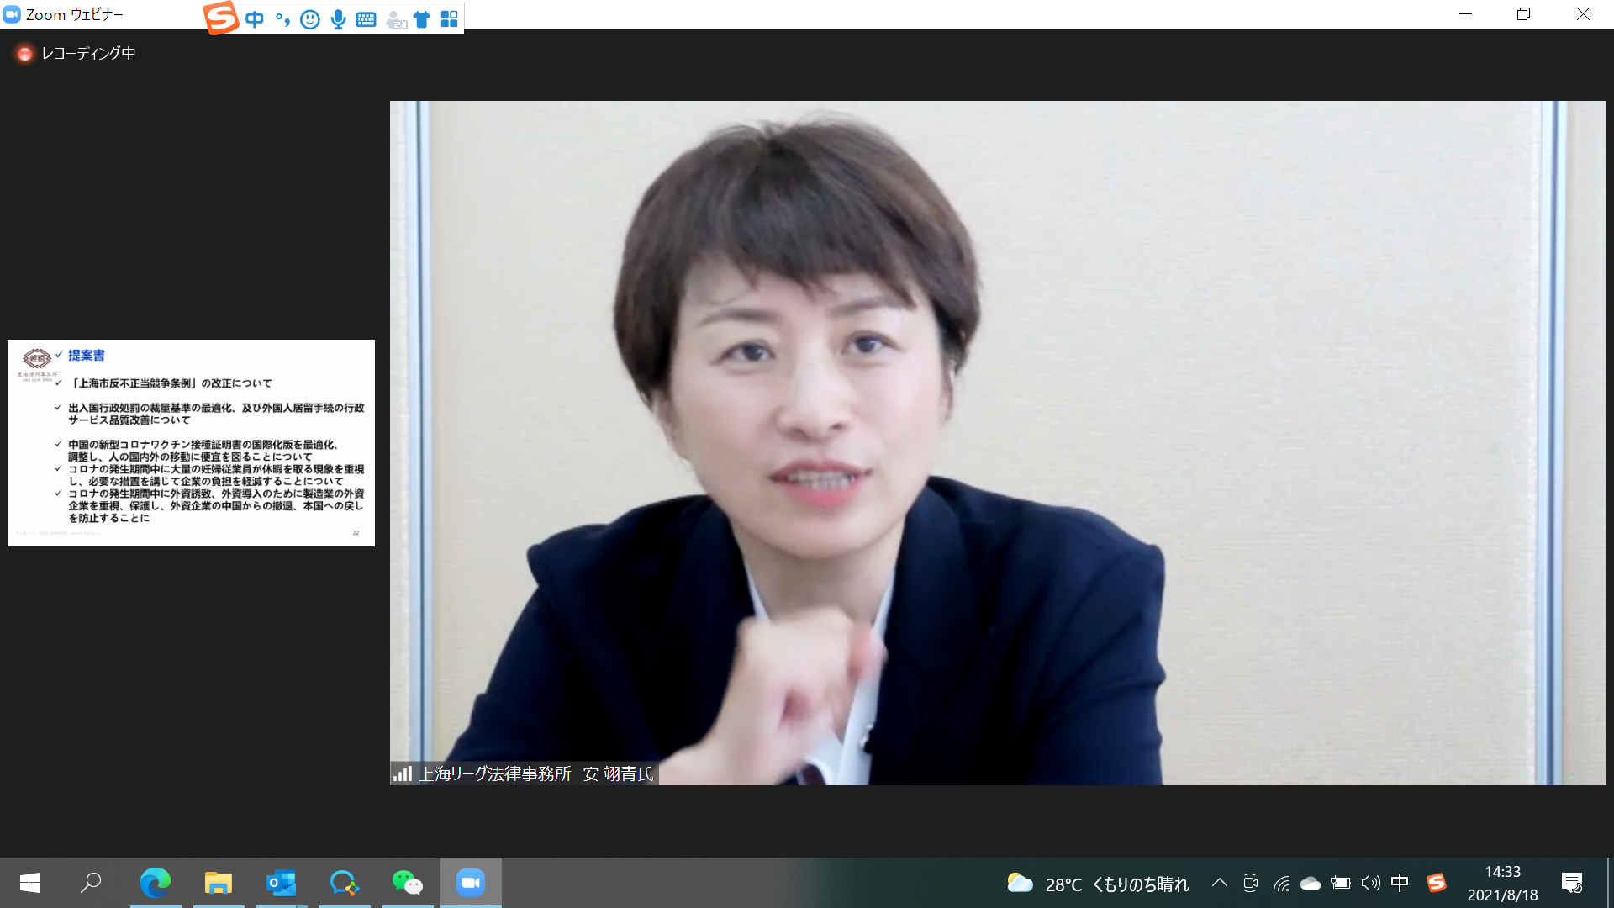Click the signal strength bars icon

coord(403,773)
